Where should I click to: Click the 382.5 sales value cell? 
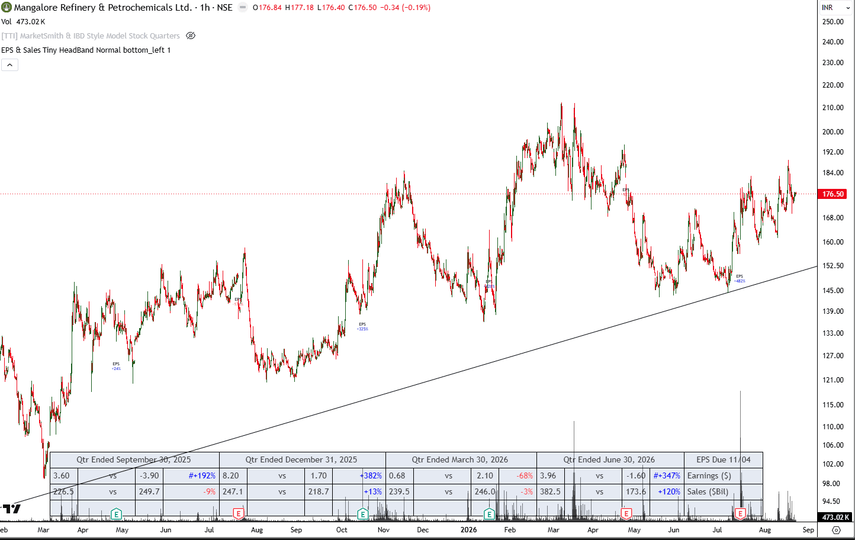[550, 492]
